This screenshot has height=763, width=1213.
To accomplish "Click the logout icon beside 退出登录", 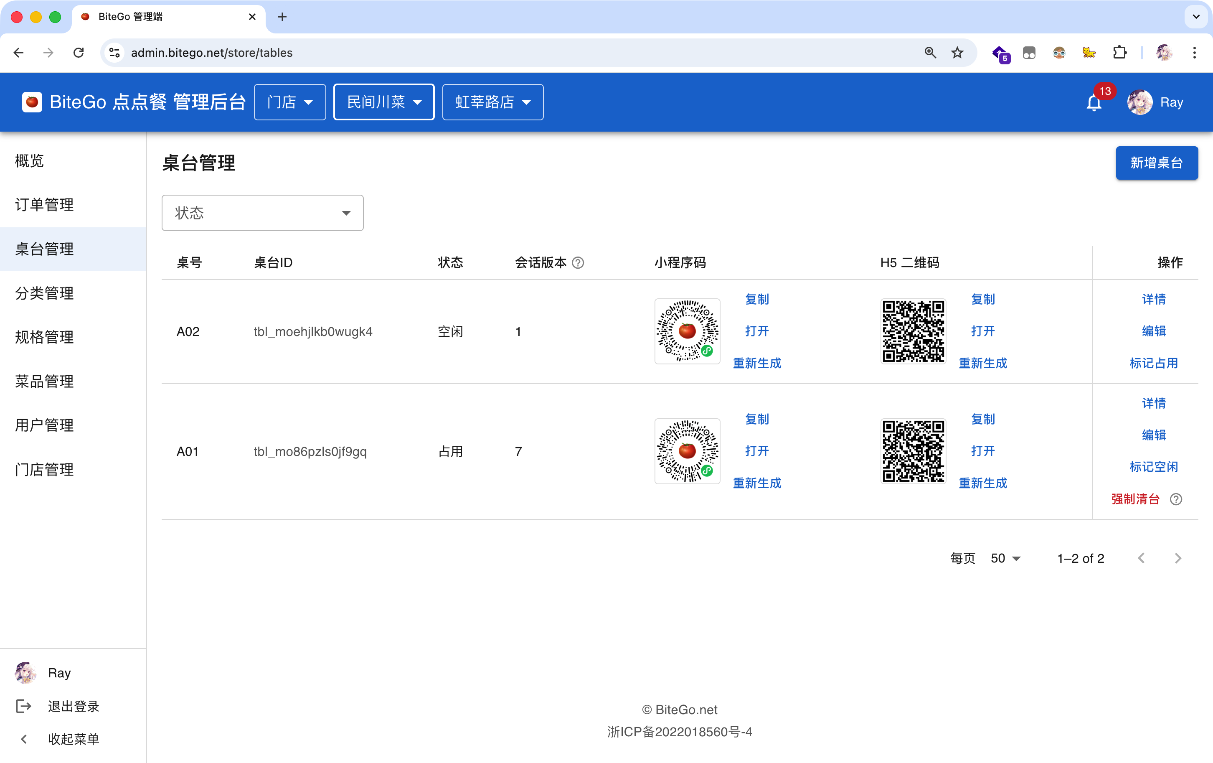I will [24, 706].
